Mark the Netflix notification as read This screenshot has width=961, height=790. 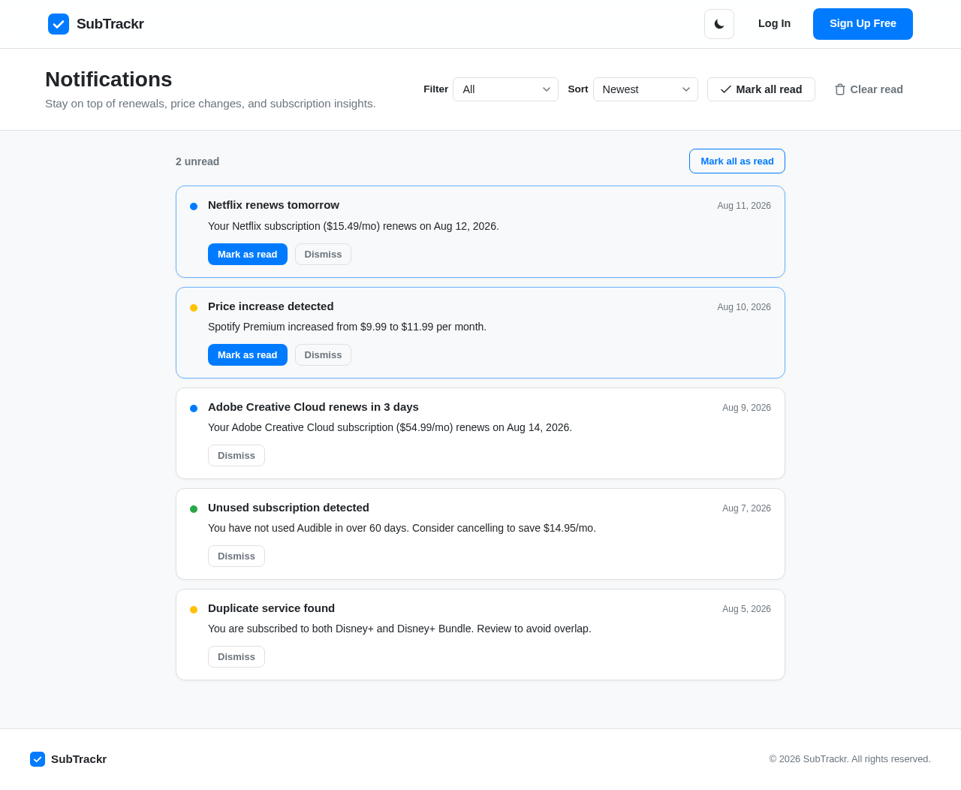(x=248, y=255)
